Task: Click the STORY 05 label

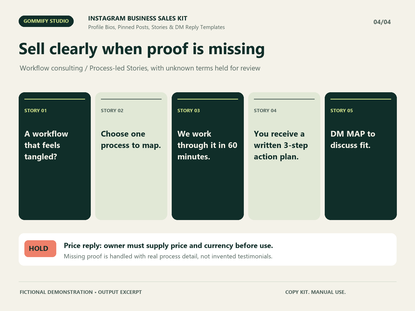Action: pyautogui.click(x=342, y=111)
